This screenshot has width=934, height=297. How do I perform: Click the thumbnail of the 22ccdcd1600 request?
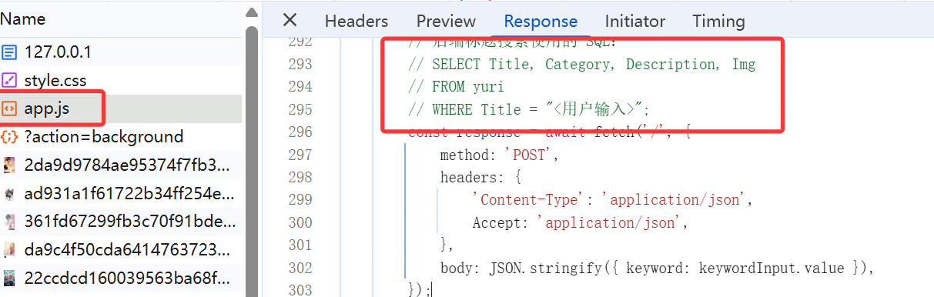9,278
